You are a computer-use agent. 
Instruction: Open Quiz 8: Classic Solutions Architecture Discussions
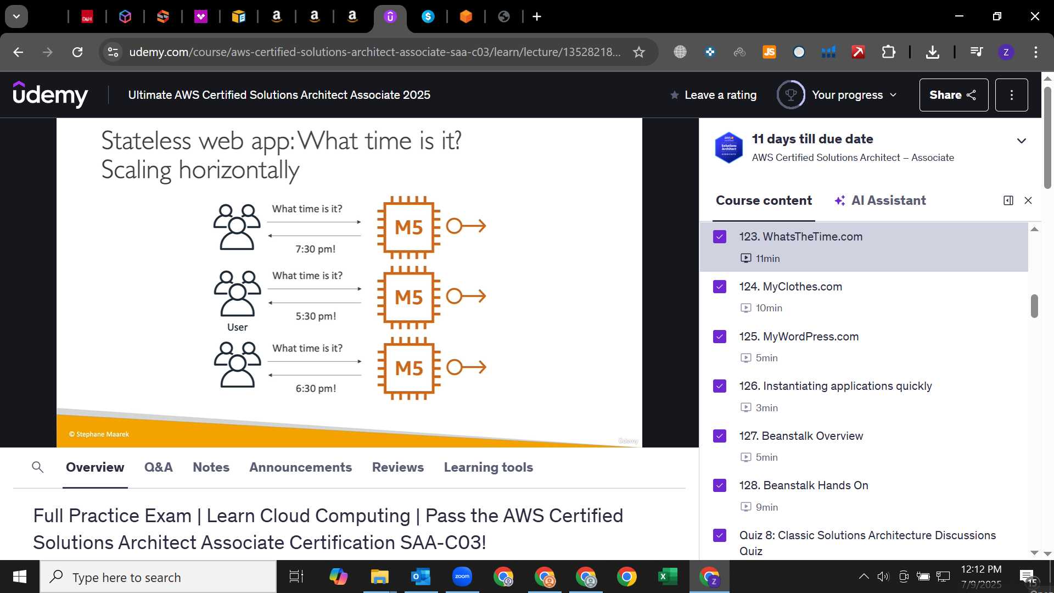(x=867, y=543)
